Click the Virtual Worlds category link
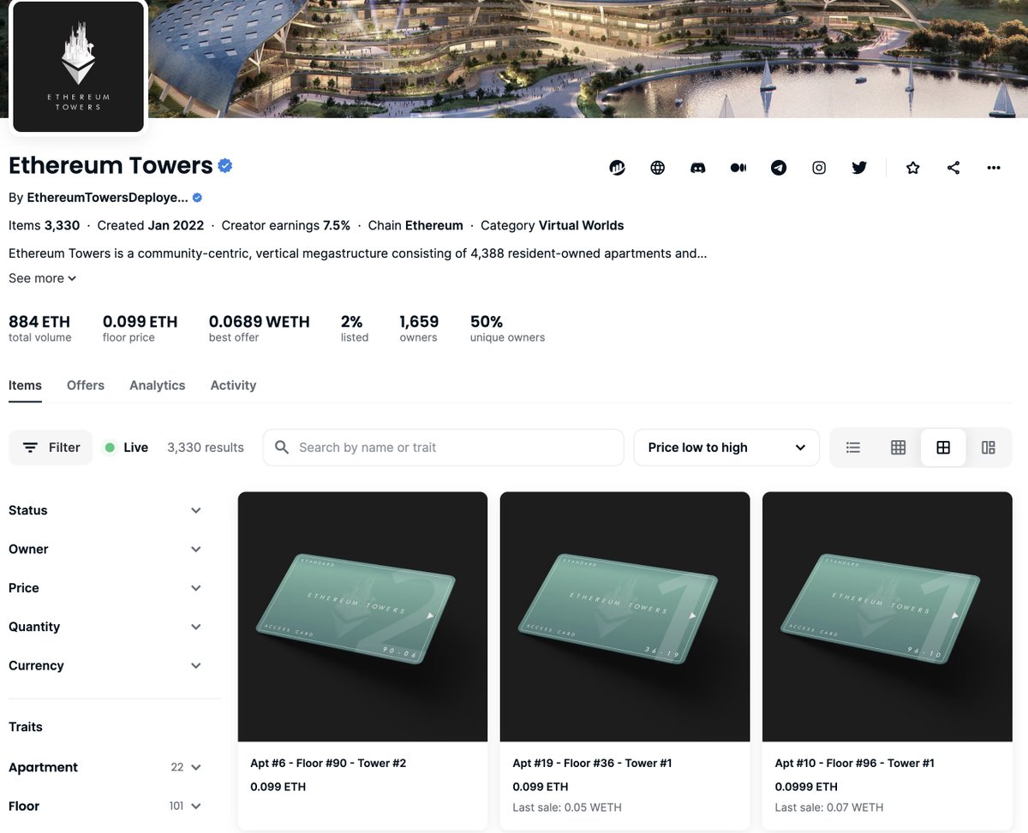1028x833 pixels. point(581,226)
